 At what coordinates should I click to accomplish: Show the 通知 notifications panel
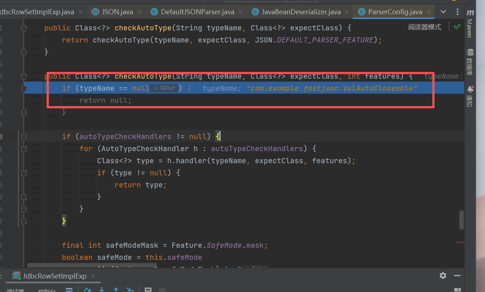coord(470,96)
